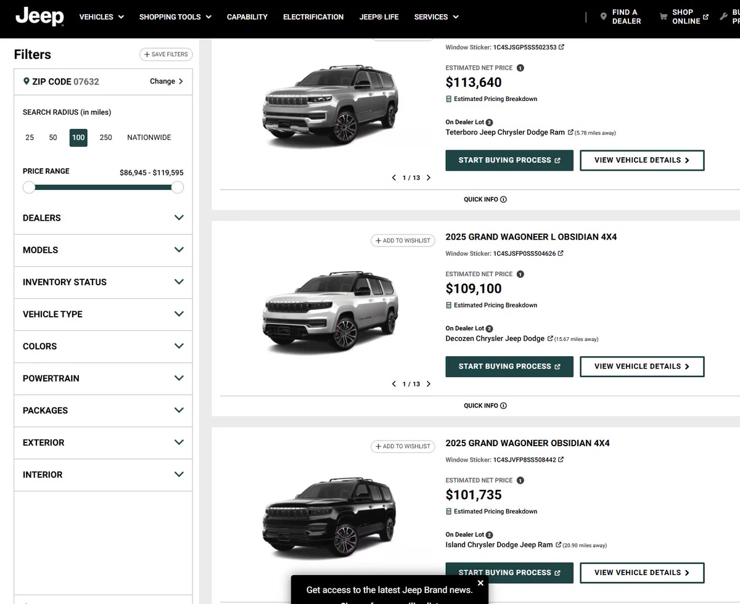Show previous photo of $113,640 Wagoneer
Screen dimensions: 740x604
coord(394,178)
